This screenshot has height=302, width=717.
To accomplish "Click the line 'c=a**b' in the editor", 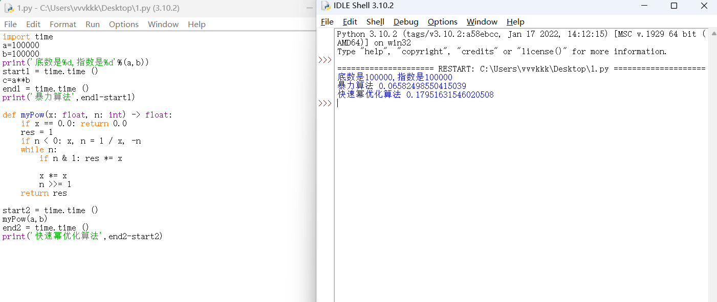I will coord(16,80).
